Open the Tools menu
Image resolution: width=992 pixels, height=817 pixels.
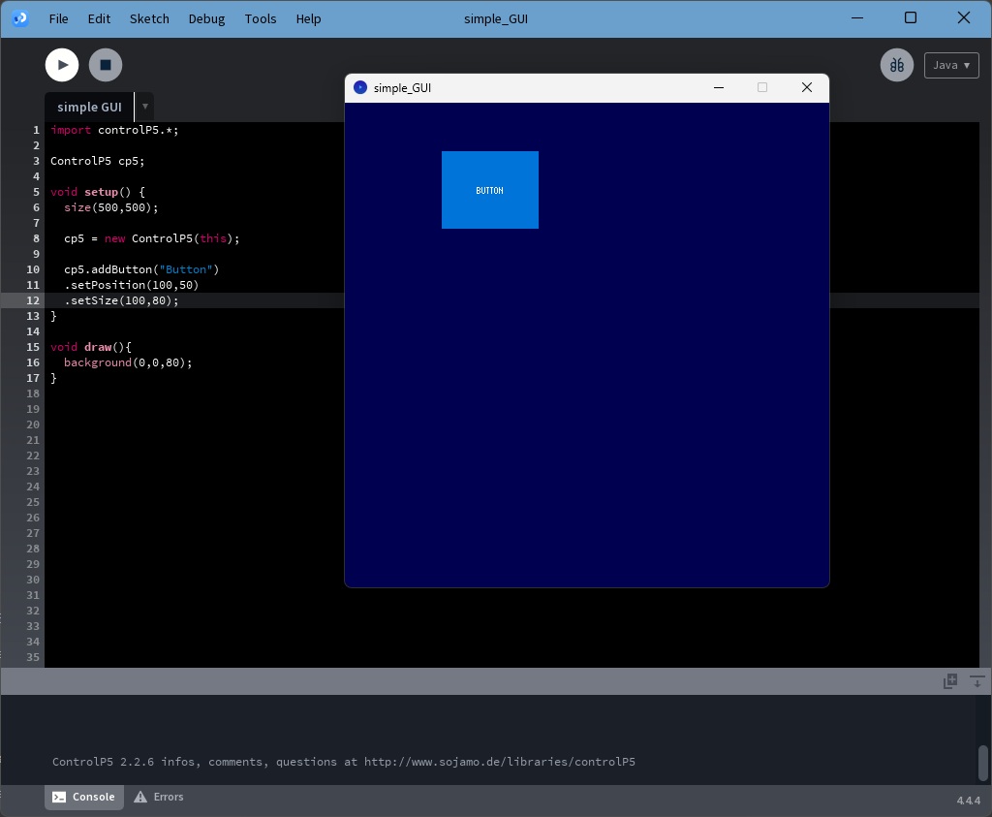pyautogui.click(x=260, y=19)
